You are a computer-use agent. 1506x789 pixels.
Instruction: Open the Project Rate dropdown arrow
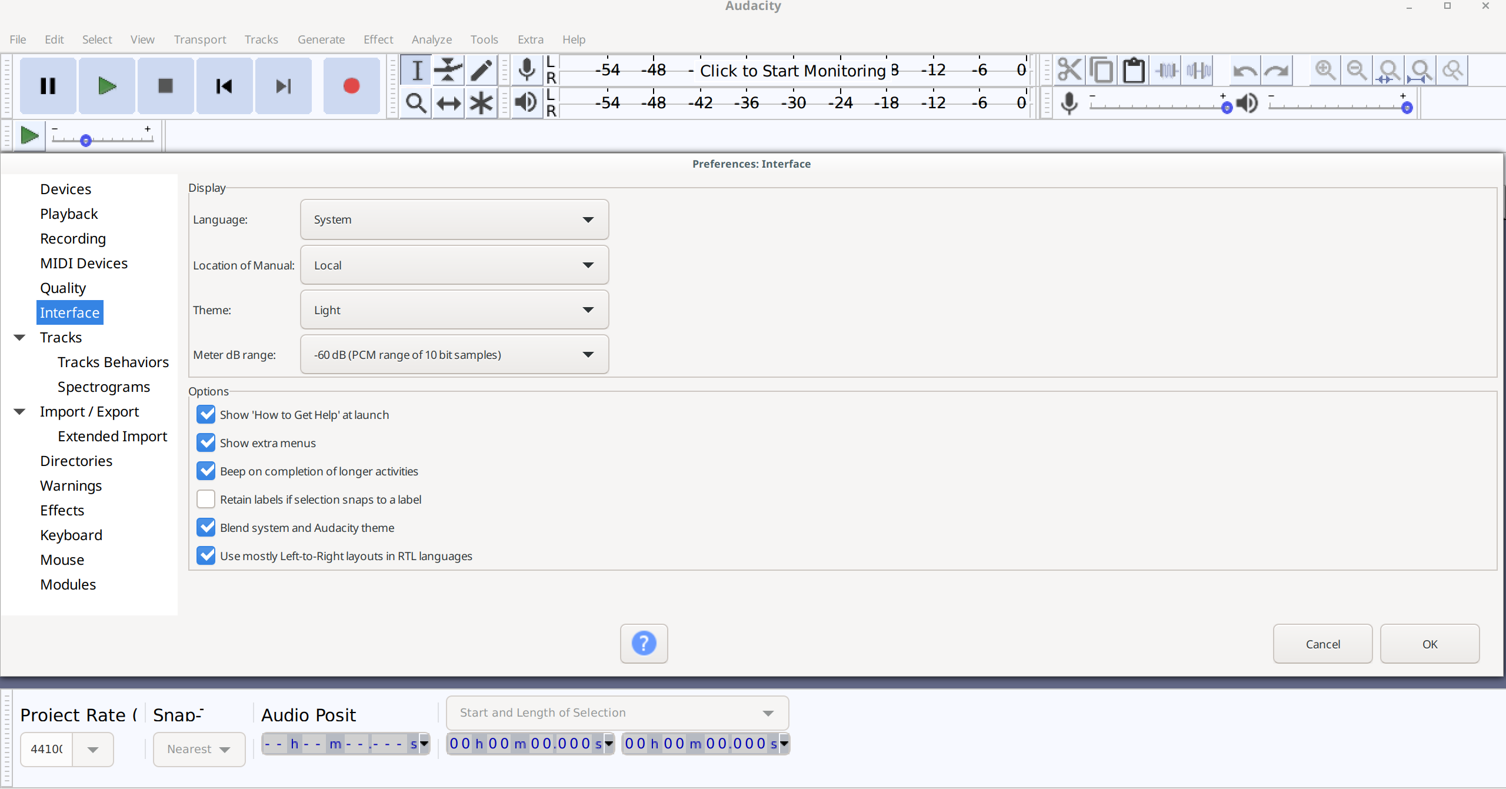93,750
